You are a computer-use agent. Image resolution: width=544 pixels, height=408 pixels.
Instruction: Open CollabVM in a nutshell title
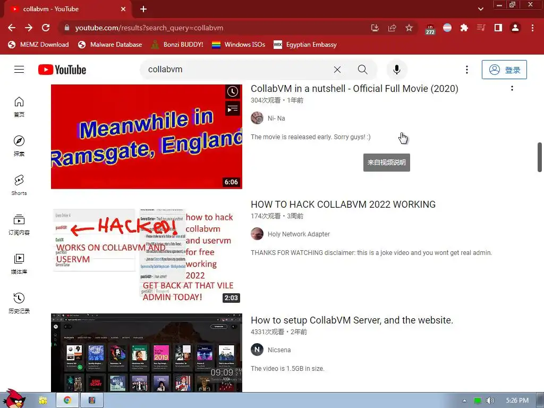tap(354, 89)
